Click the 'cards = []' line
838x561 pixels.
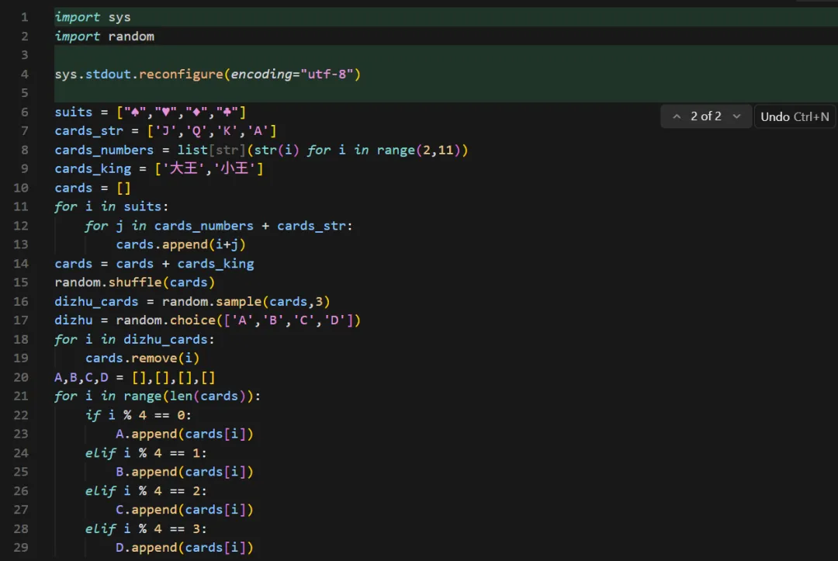coord(92,188)
